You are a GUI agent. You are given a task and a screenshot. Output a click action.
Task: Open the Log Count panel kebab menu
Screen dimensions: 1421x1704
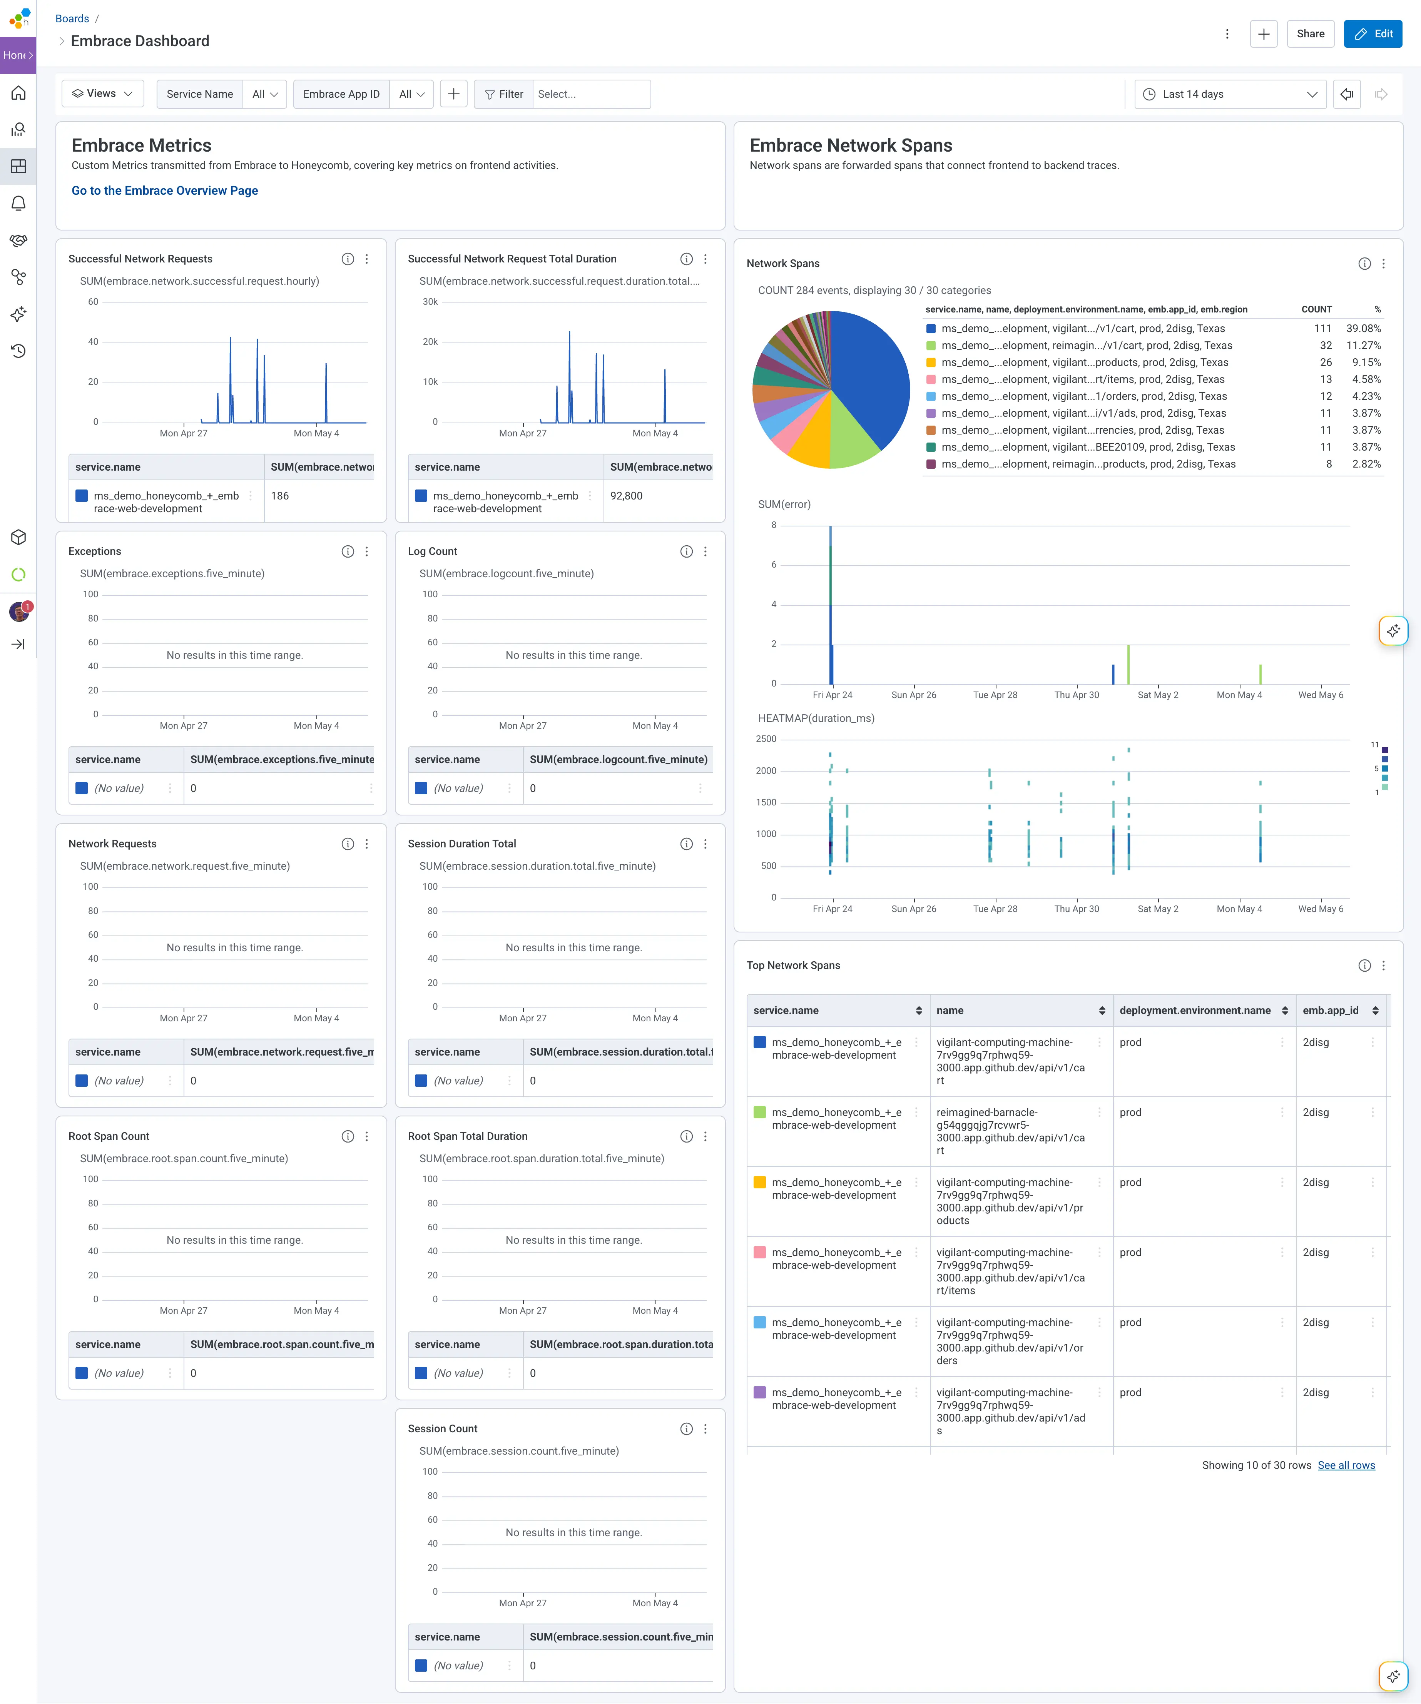pyautogui.click(x=705, y=552)
